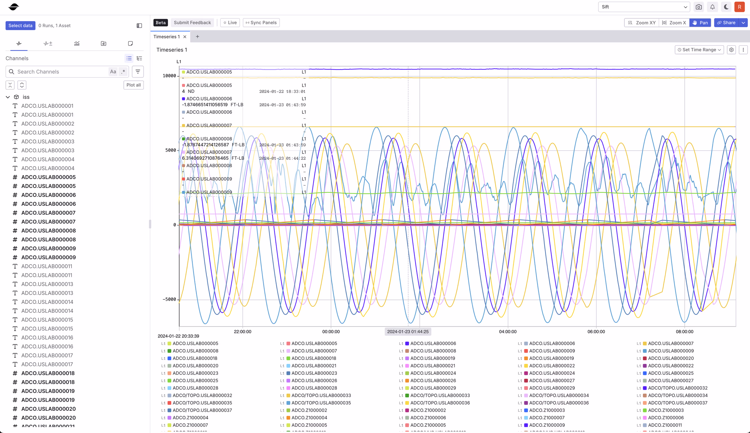This screenshot has width=750, height=433.
Task: Click ADCO.Z1000009 legend color swatch
Action: pyautogui.click(x=526, y=425)
